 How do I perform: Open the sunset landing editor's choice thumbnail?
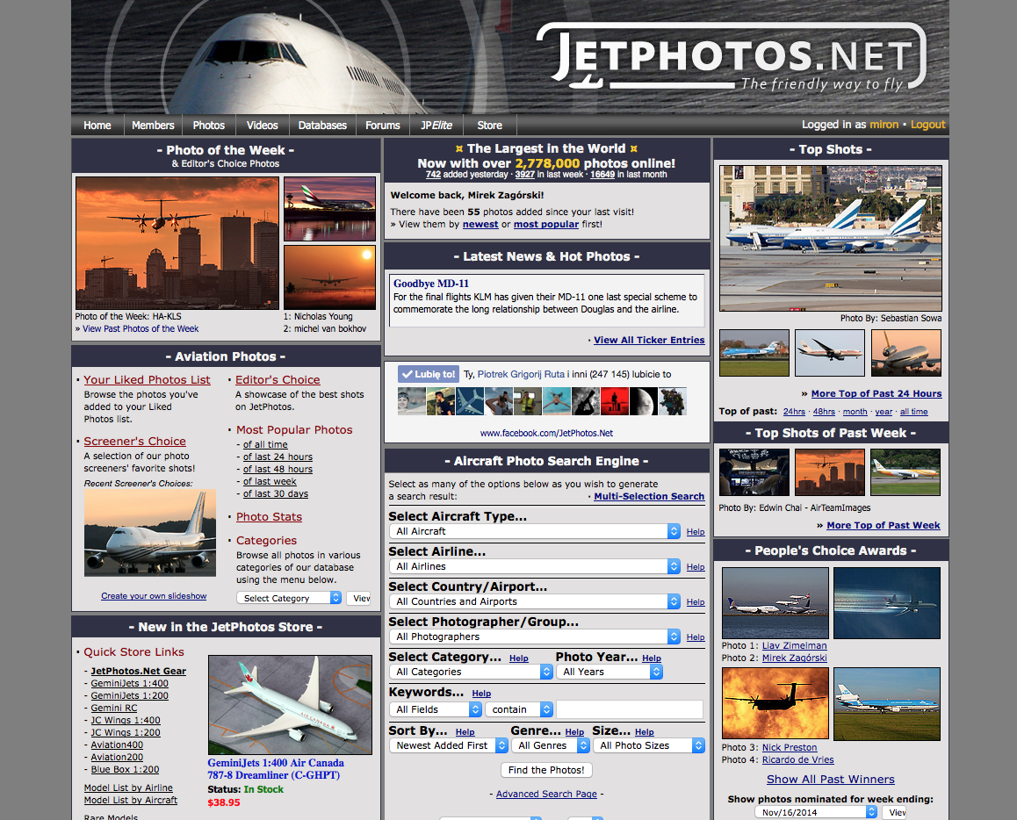pyautogui.click(x=329, y=277)
